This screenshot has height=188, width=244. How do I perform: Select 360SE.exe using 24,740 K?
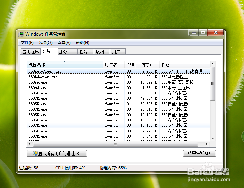pyautogui.click(x=118, y=131)
